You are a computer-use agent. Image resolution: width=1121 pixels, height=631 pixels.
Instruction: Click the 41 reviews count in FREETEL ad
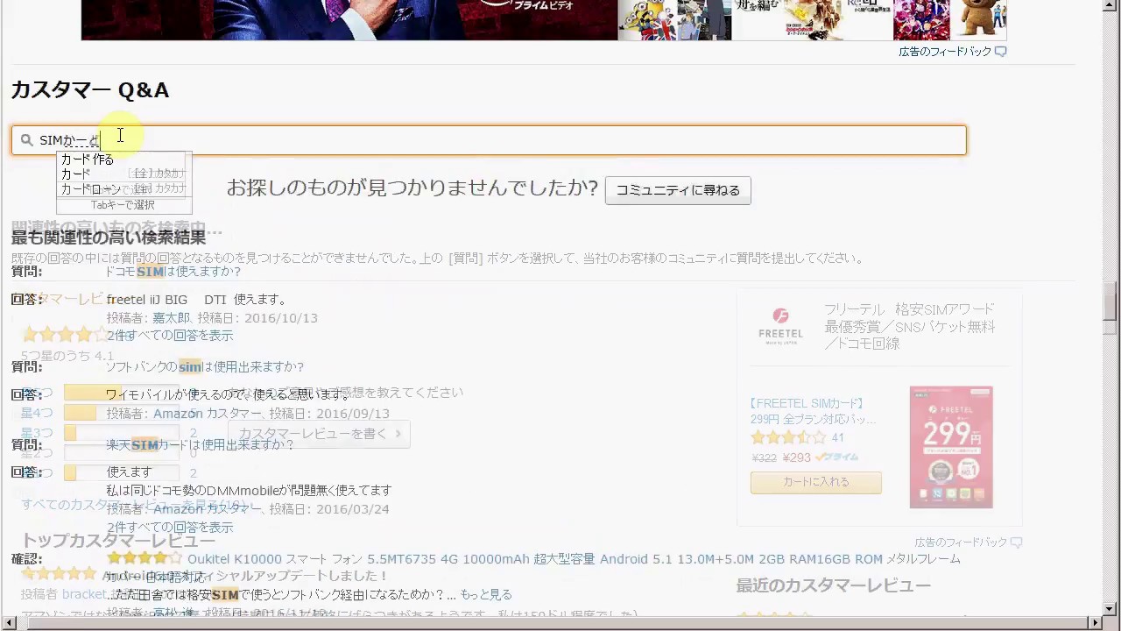[x=838, y=437]
